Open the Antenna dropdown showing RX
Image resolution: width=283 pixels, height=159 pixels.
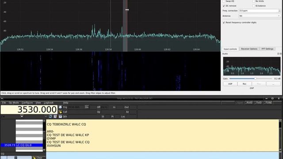[x=260, y=16]
